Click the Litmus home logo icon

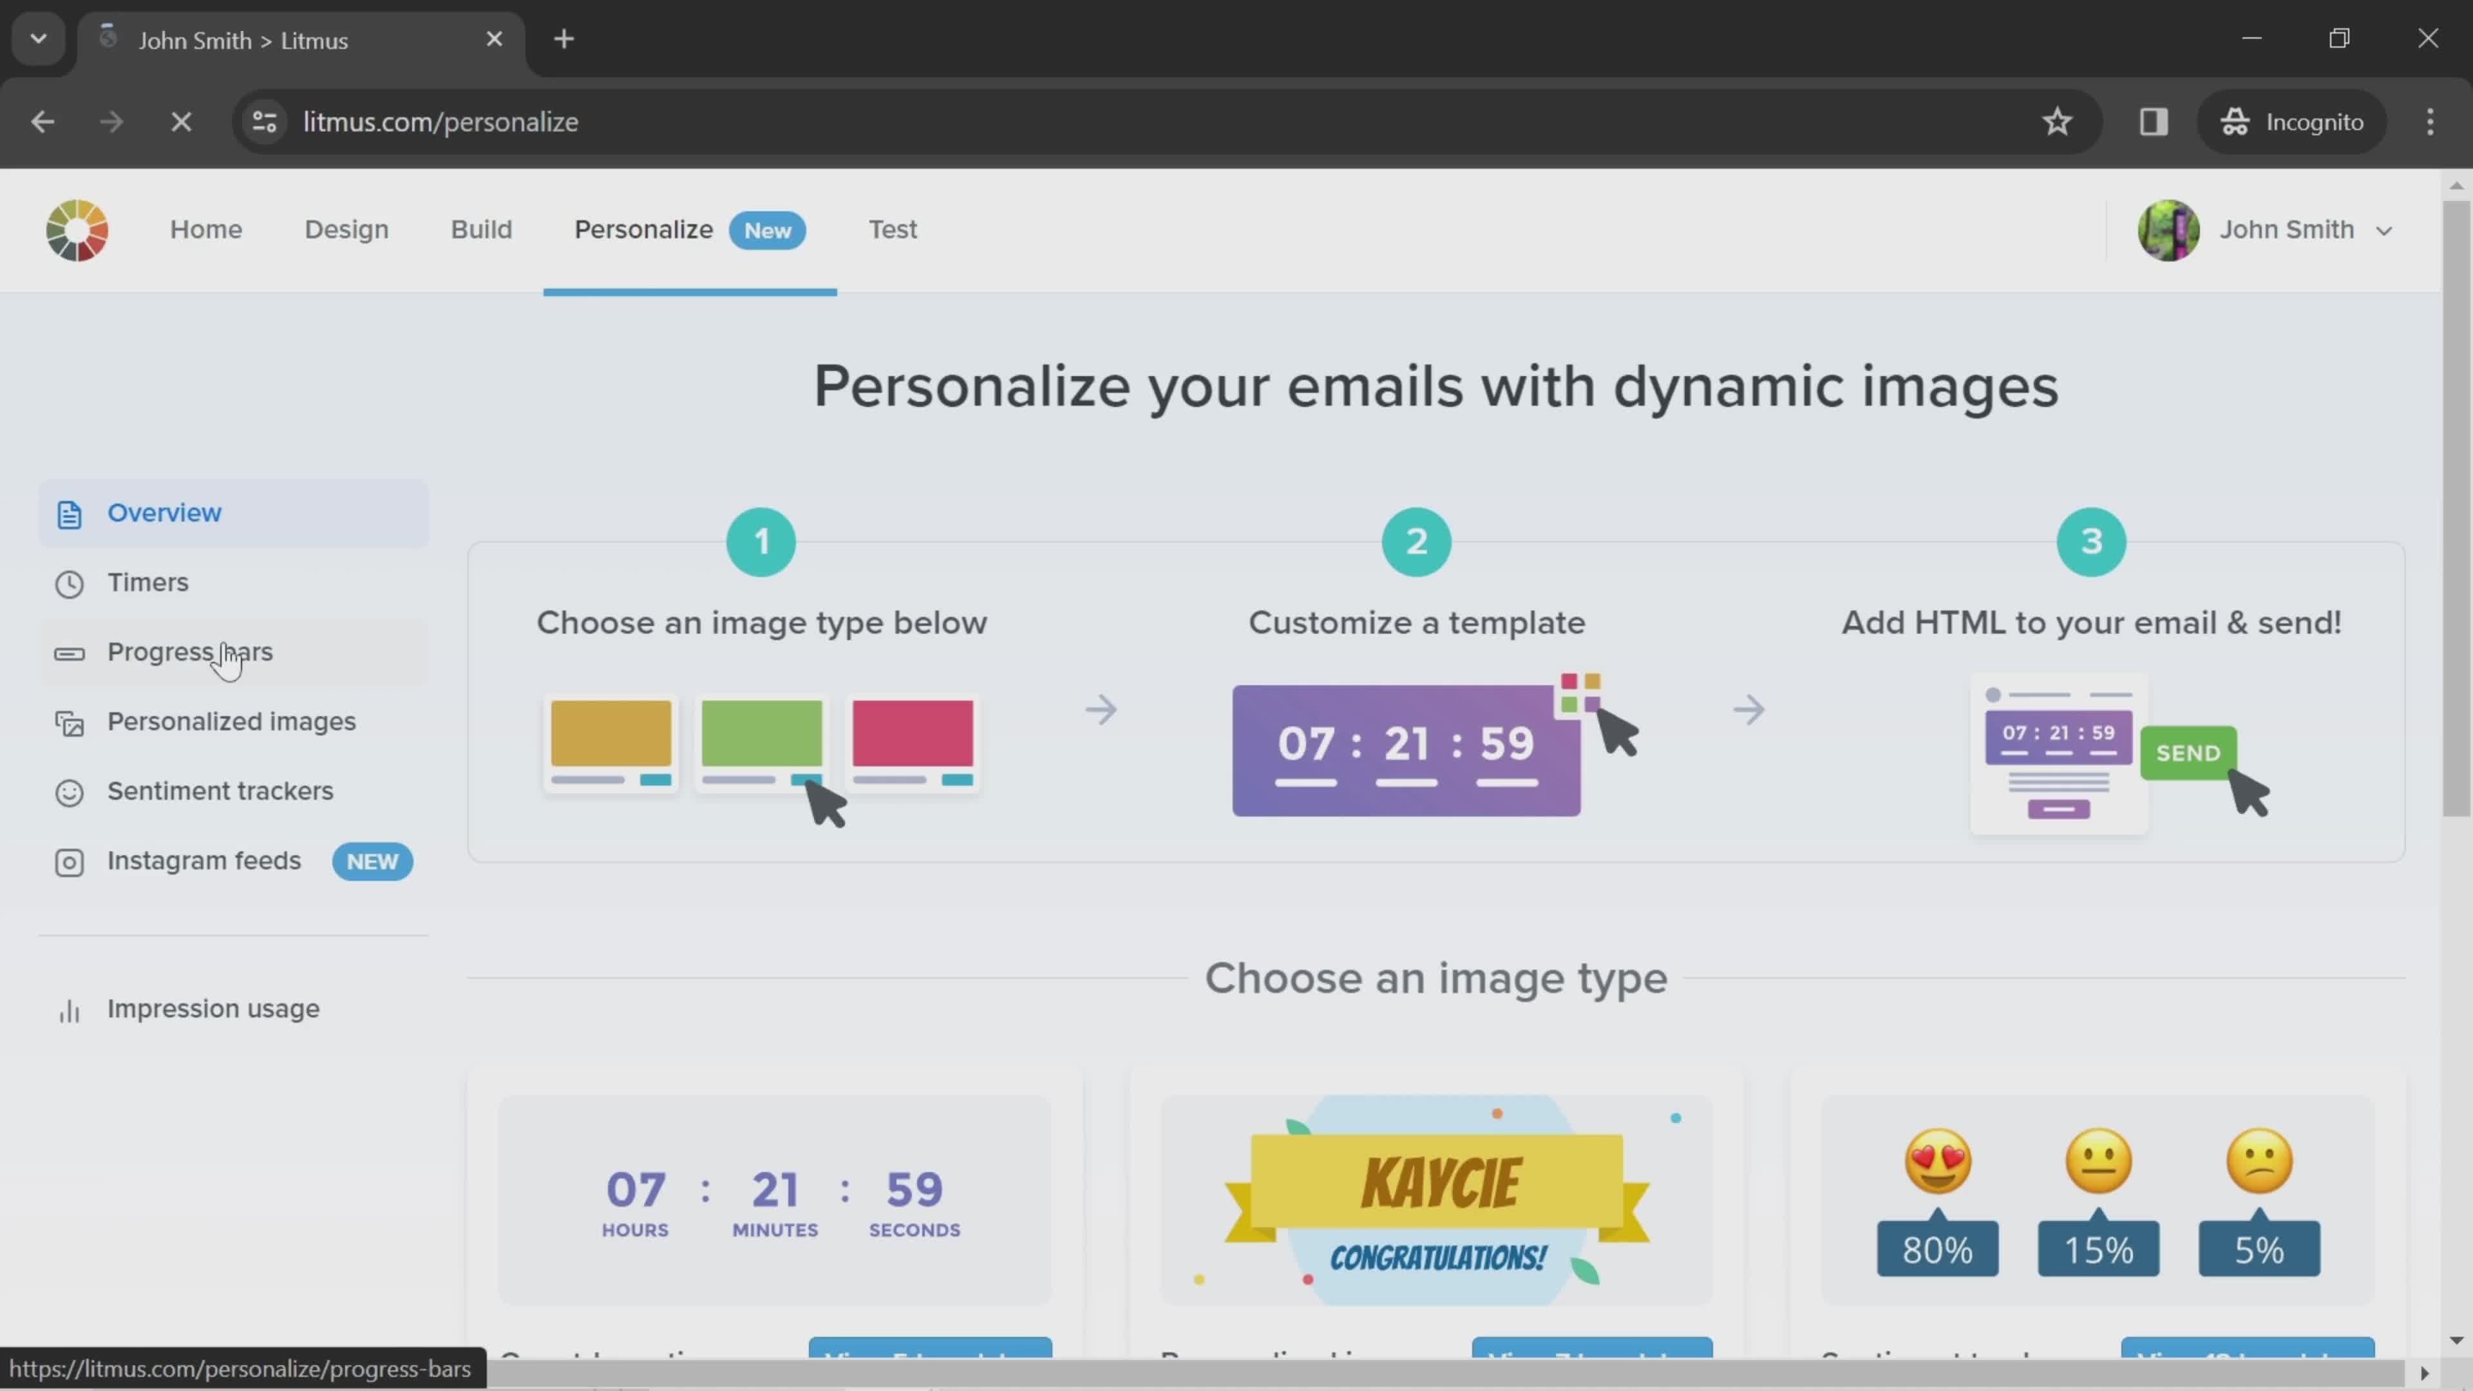[x=77, y=229]
